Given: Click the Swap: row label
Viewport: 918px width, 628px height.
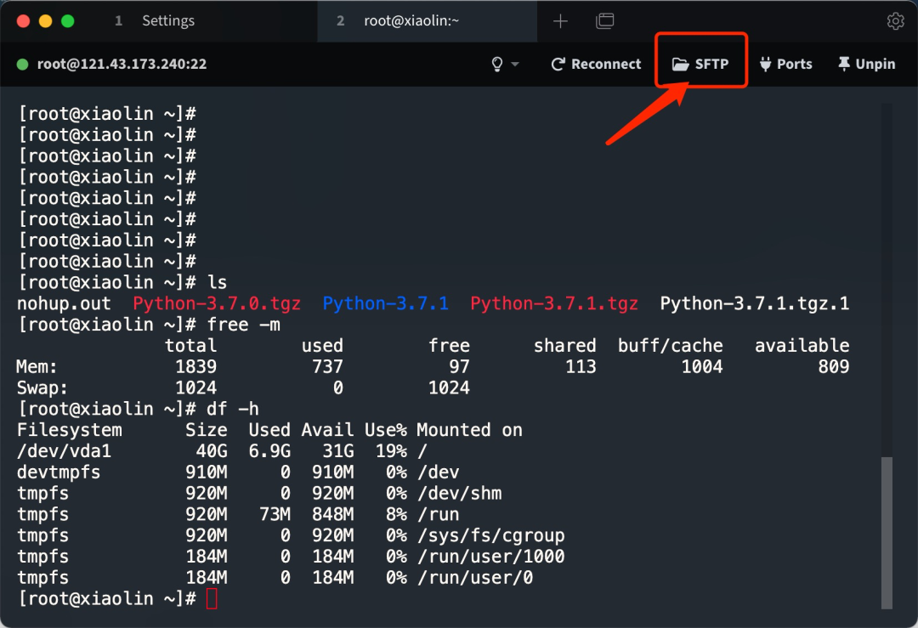Looking at the screenshot, I should (x=42, y=388).
